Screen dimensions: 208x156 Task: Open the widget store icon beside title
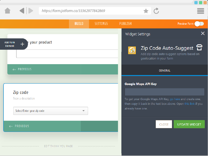199,48
